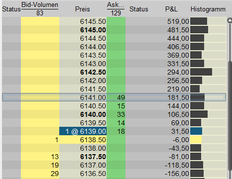Click the blue histogram bar at 6139.00

[x=196, y=131]
